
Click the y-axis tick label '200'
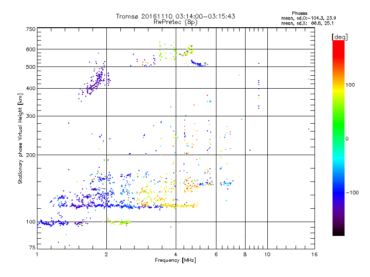[x=31, y=155]
